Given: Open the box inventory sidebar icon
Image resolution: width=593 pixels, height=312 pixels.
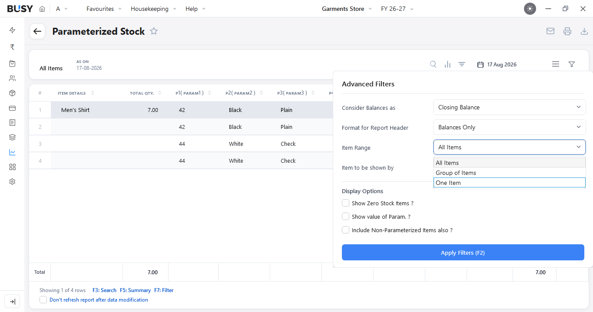Looking at the screenshot, I should coord(12,93).
